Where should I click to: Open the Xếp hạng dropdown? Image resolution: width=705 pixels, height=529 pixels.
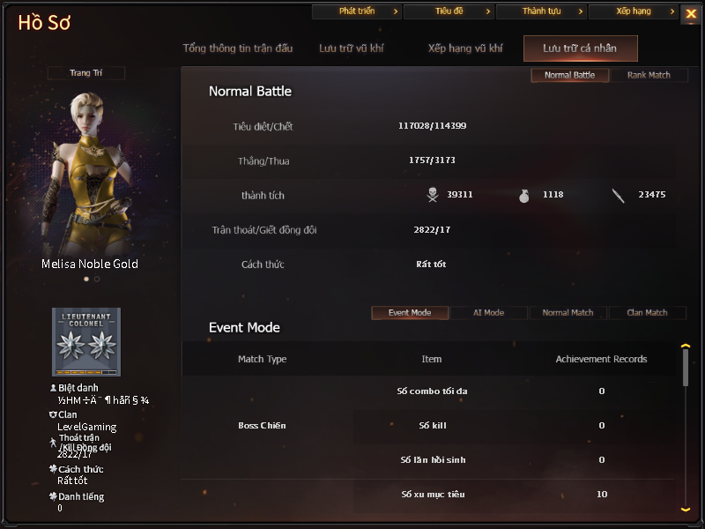tap(633, 11)
